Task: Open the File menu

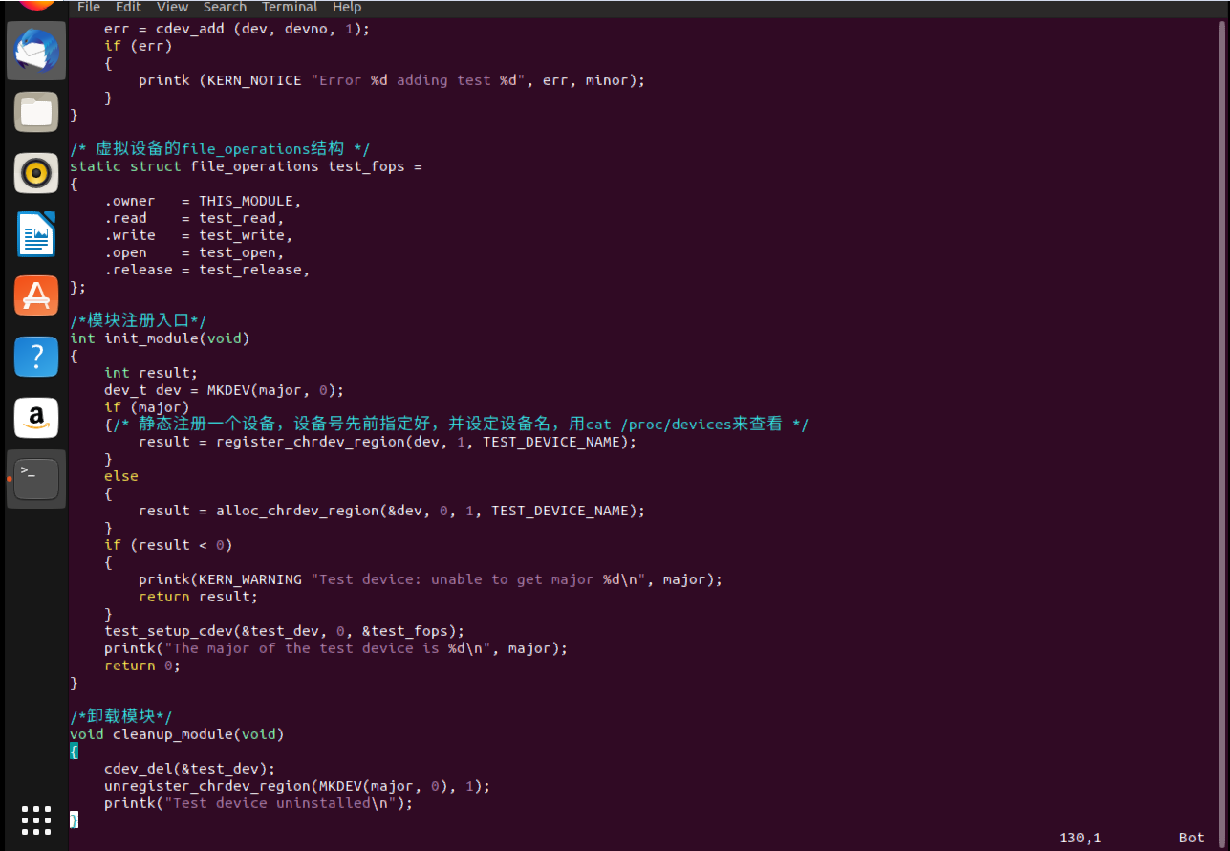Action: pos(89,7)
